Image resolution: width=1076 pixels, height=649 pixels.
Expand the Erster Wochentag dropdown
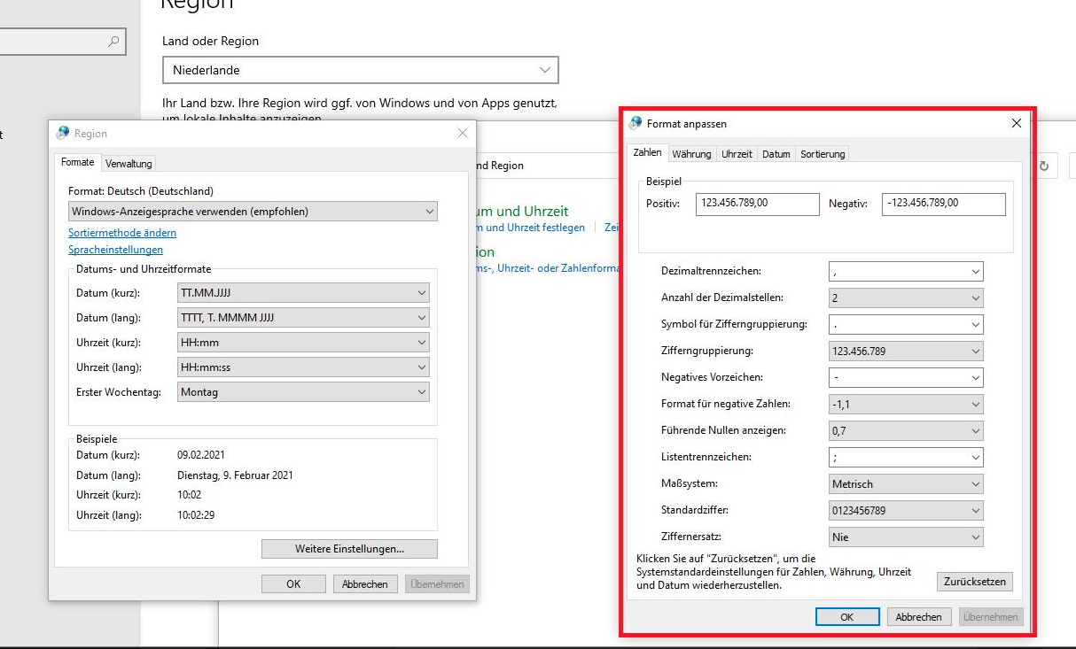(x=303, y=392)
